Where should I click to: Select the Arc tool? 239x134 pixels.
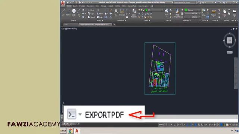click(79, 12)
